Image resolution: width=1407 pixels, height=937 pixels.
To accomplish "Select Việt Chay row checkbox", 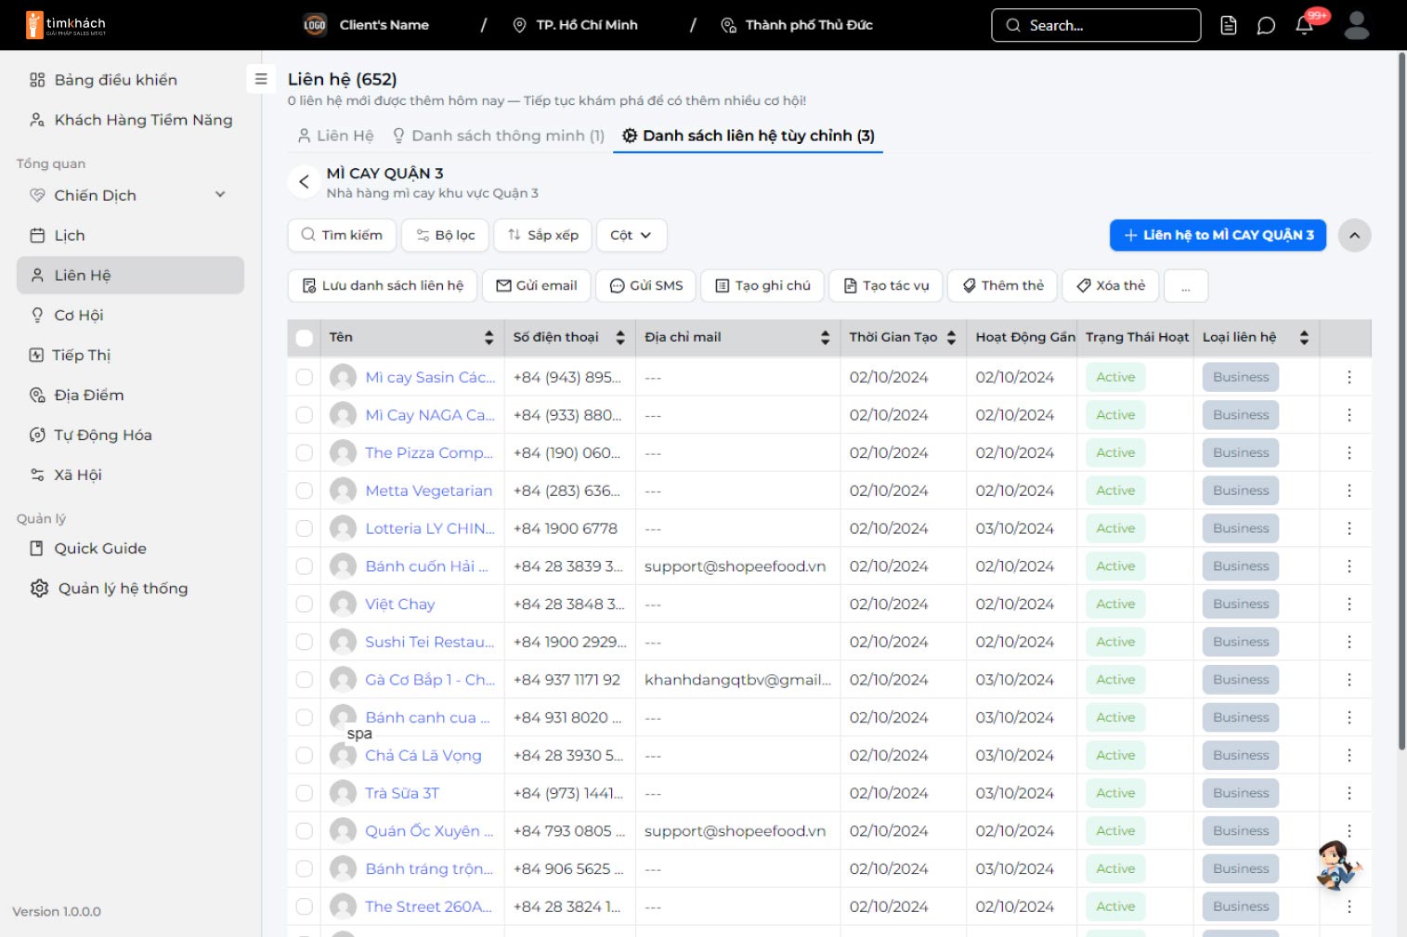I will [x=304, y=604].
